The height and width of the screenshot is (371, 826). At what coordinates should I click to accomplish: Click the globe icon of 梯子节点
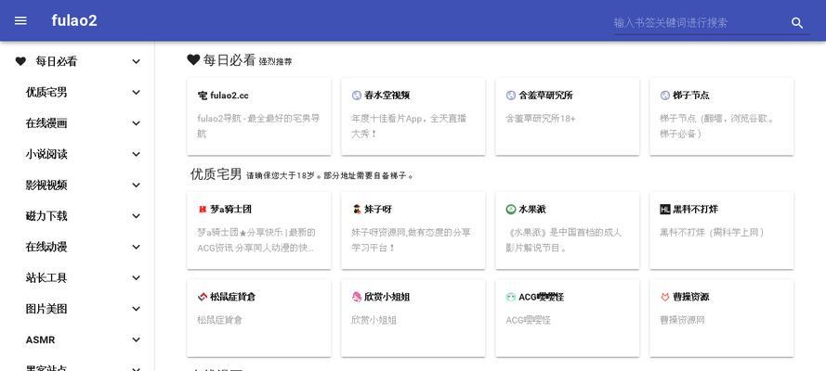coord(665,96)
